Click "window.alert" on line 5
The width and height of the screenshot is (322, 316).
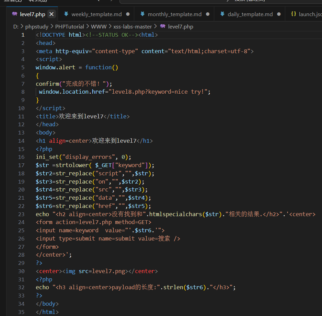tap(56, 68)
